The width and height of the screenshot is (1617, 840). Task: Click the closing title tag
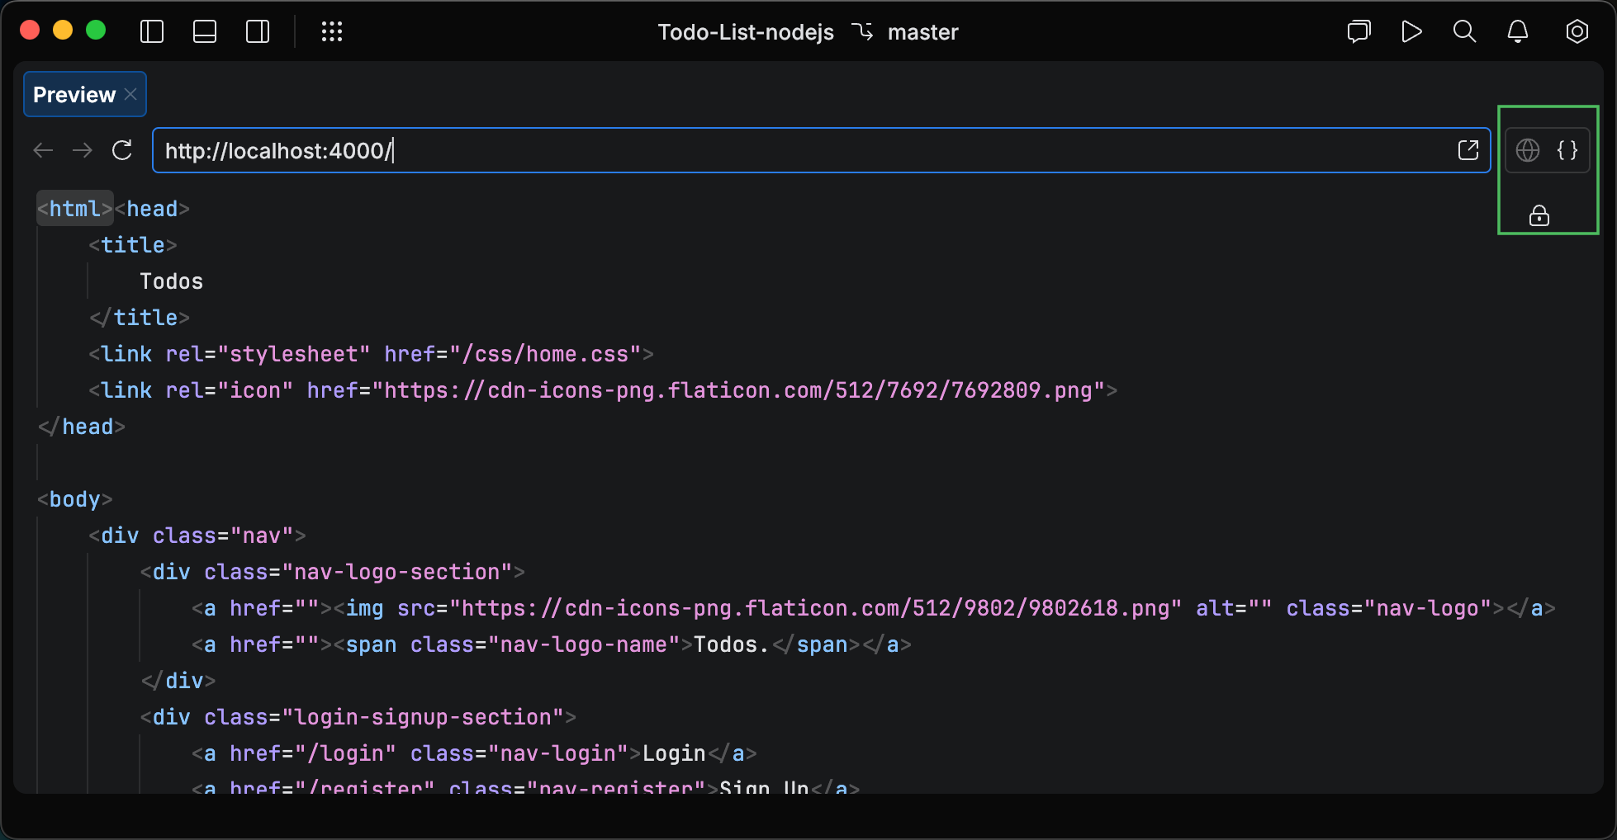[x=140, y=318]
